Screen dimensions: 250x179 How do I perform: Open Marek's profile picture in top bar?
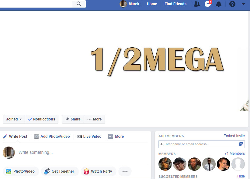[123, 4]
